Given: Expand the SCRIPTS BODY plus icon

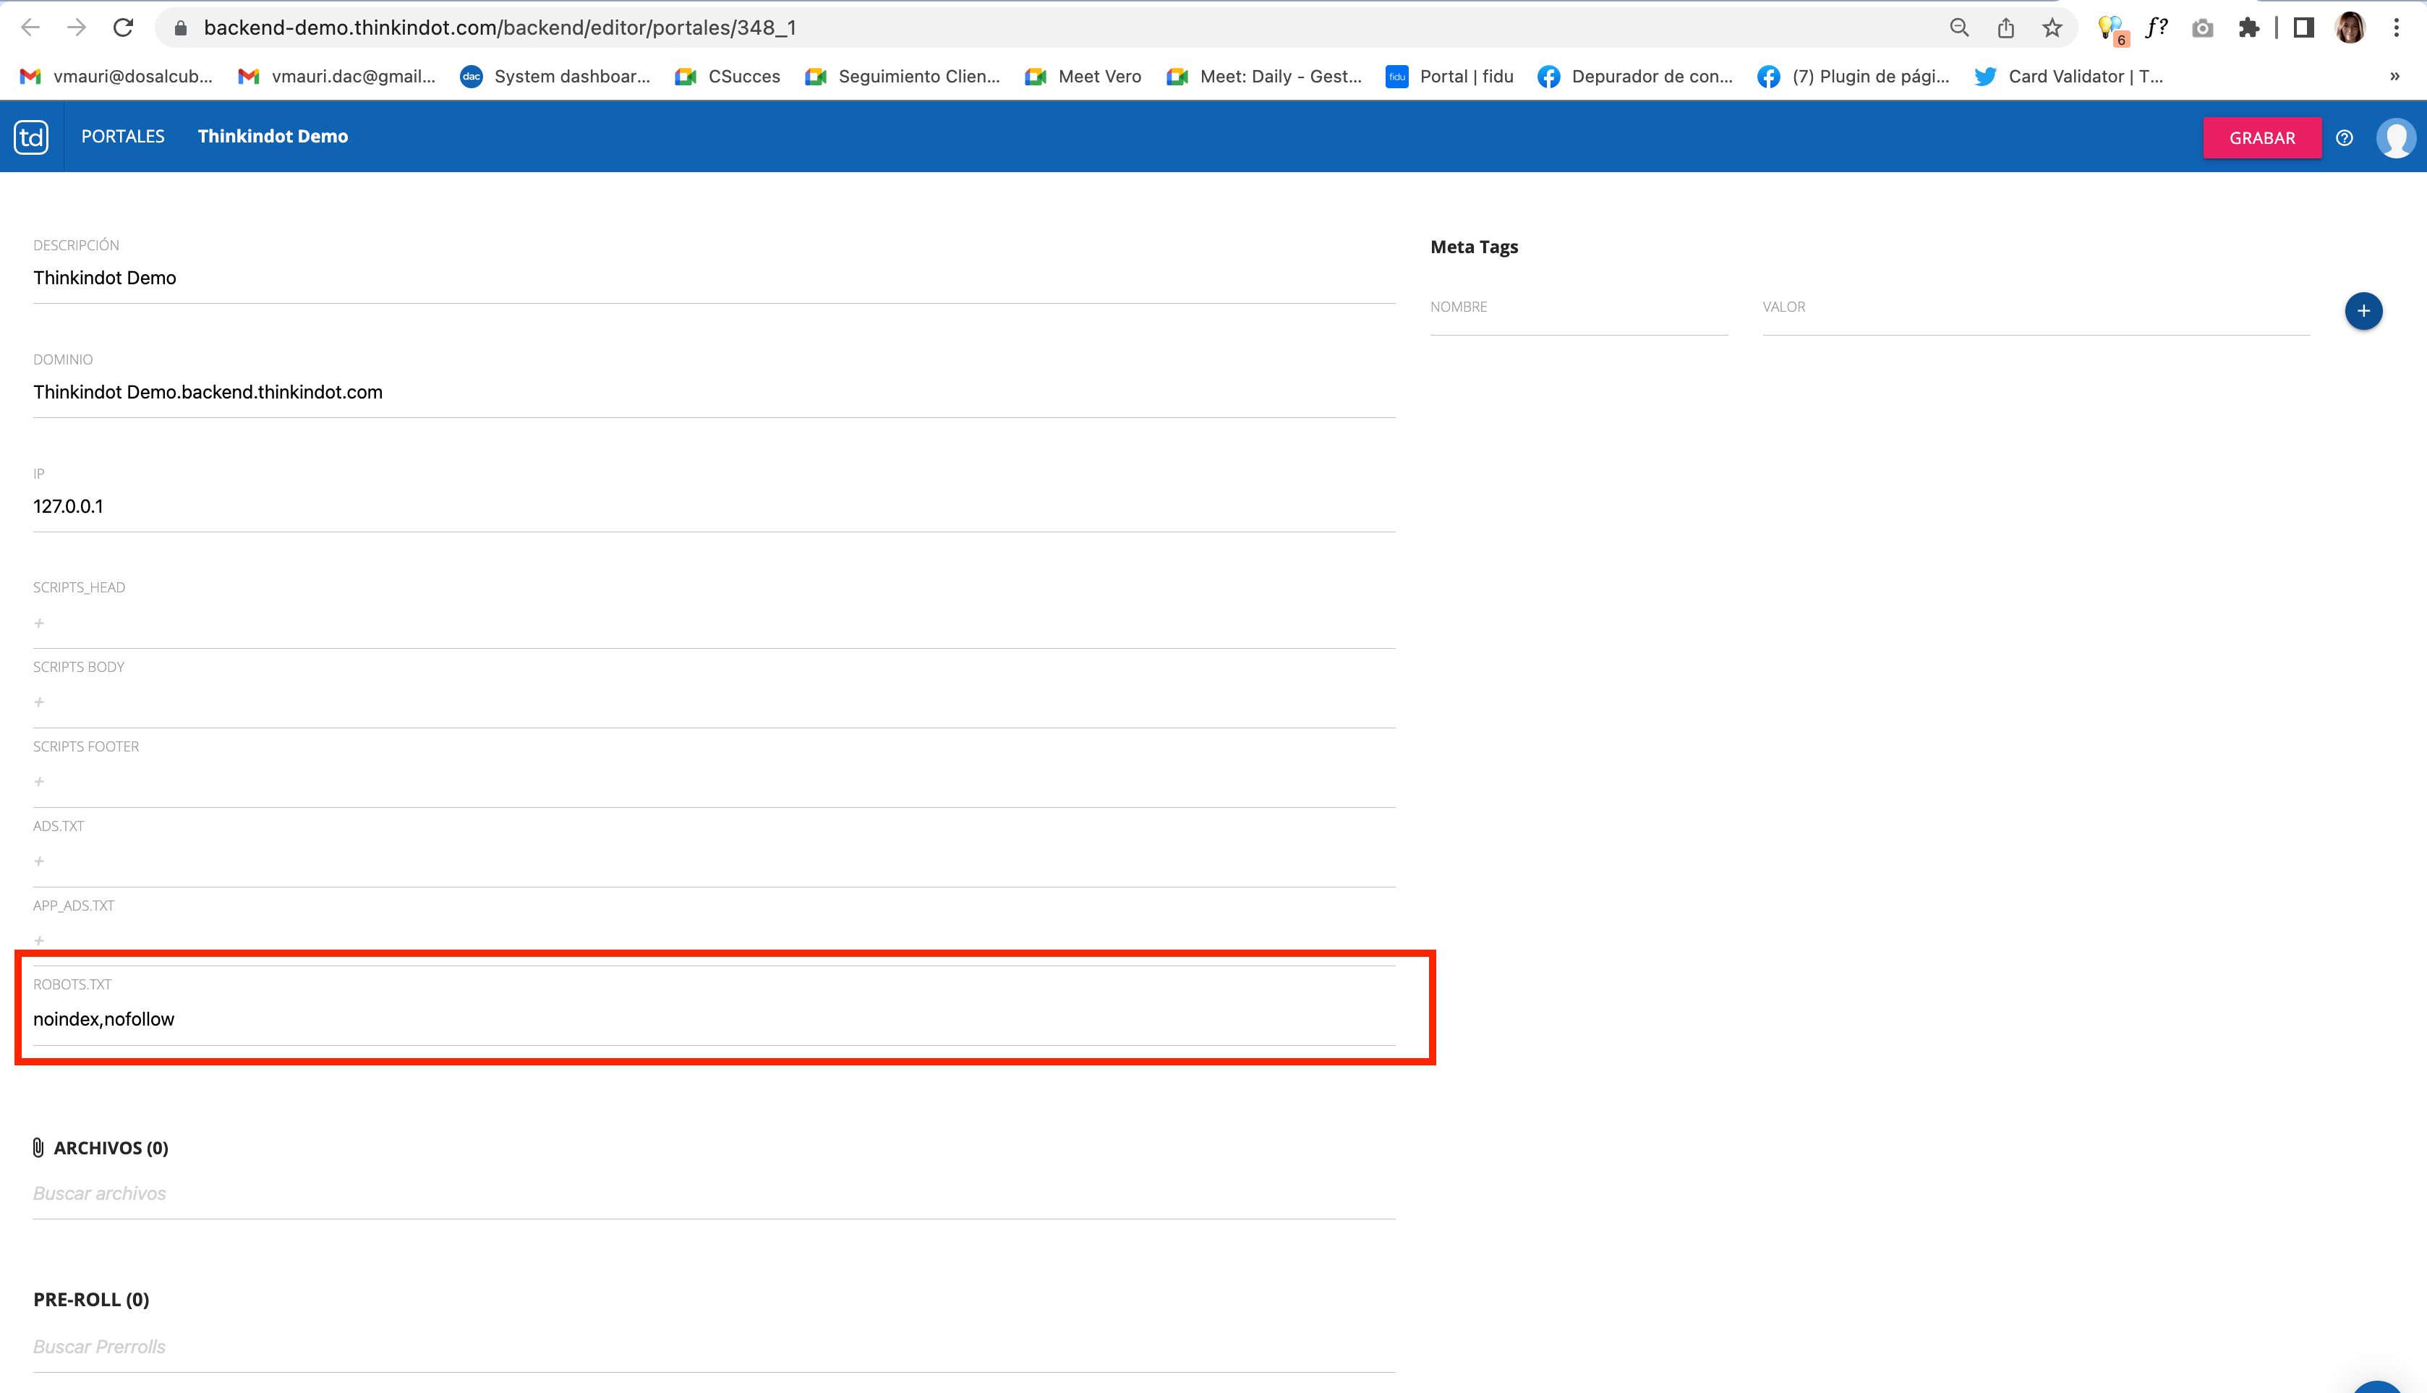Looking at the screenshot, I should click(39, 702).
